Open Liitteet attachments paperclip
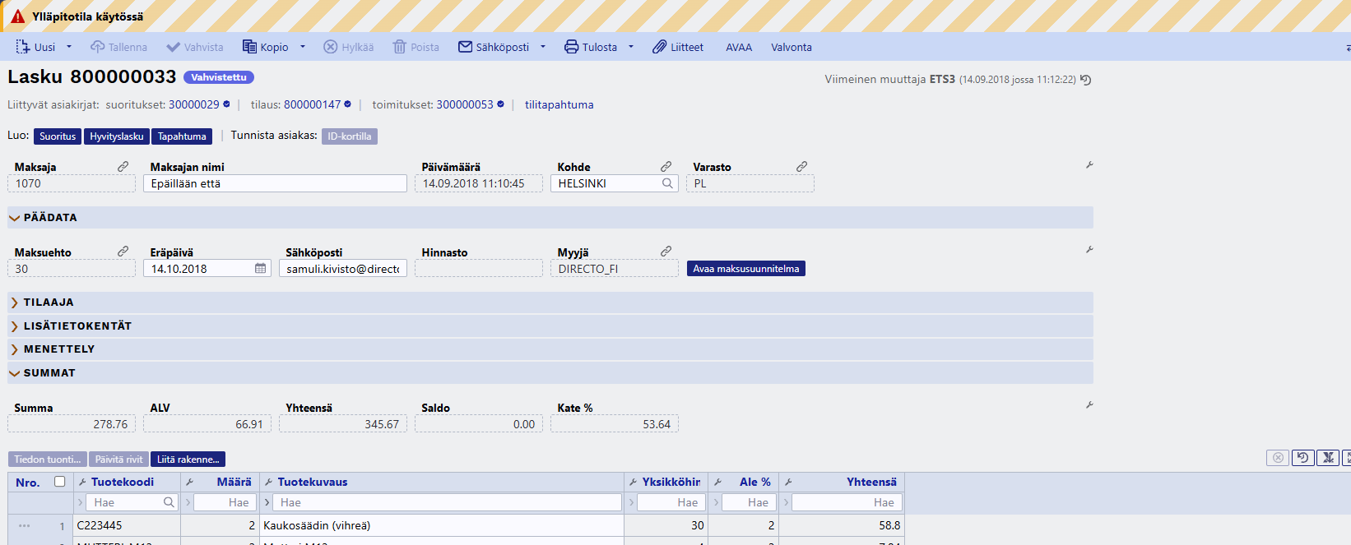The width and height of the screenshot is (1351, 545). pyautogui.click(x=659, y=47)
